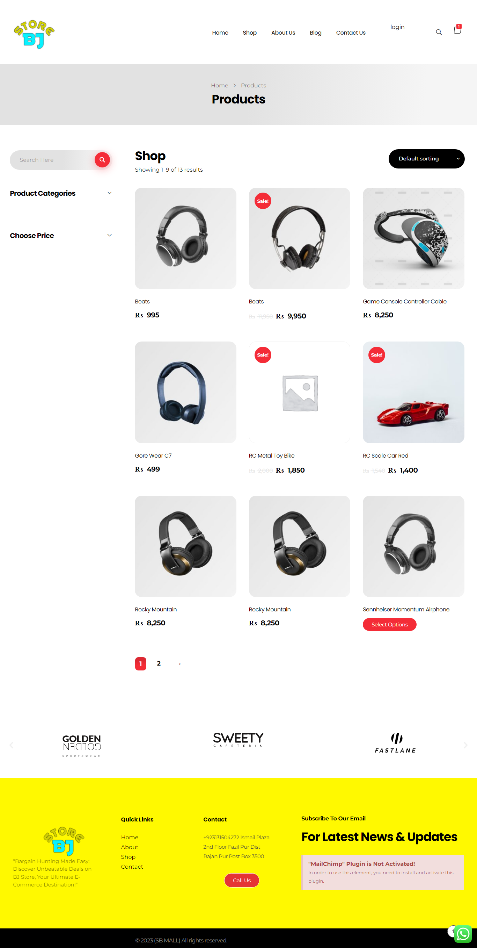
Task: Open the Blog menu item
Action: click(x=315, y=33)
